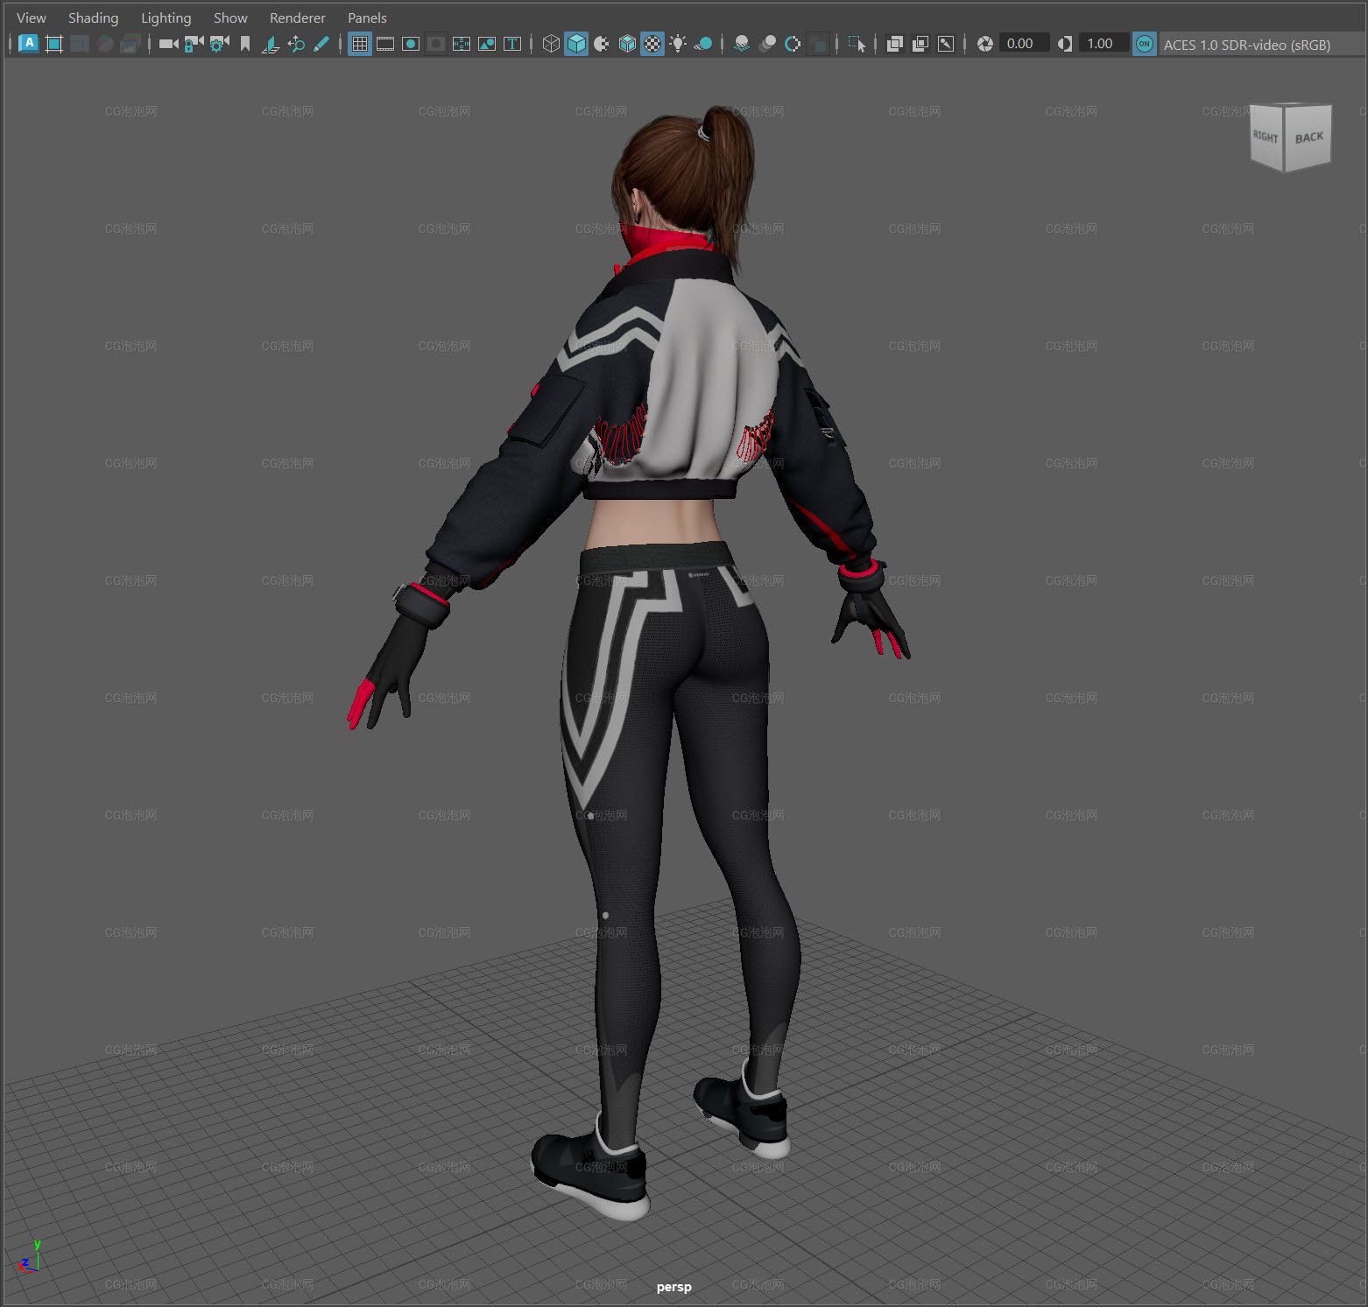Open the Show menu
This screenshot has width=1368, height=1307.
(230, 18)
